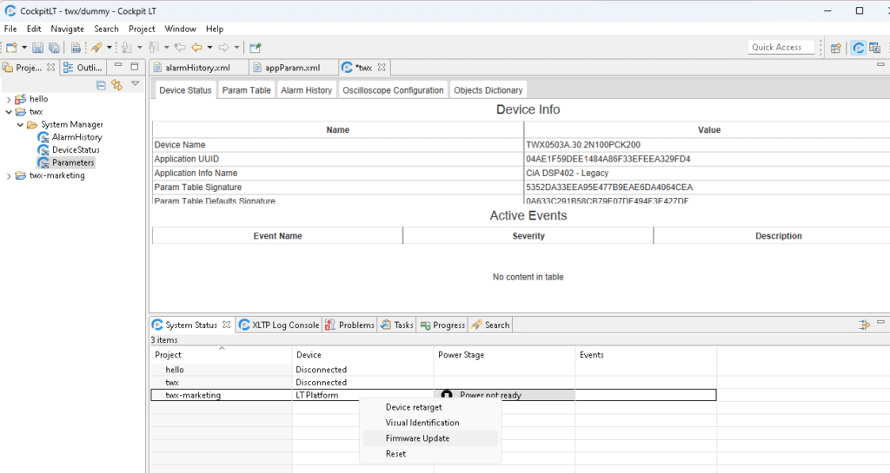Click the Save All toolbar icon

(x=54, y=48)
